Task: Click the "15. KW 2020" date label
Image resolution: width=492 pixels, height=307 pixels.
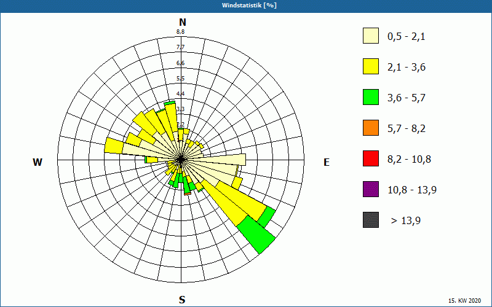Action: point(464,301)
